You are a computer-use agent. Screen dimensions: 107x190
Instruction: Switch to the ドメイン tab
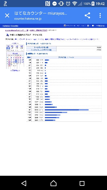click(29, 39)
